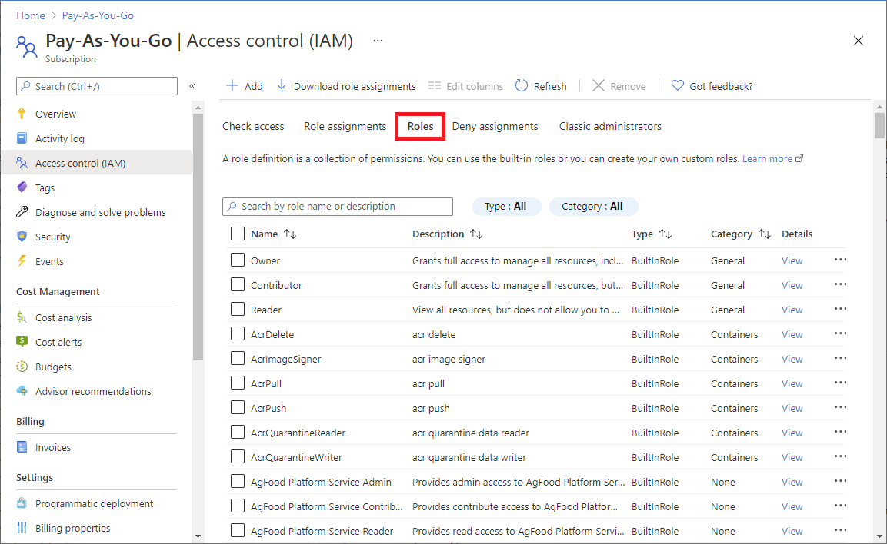Open Advisor recommendations
Screen dimensions: 887x544
[x=92, y=390]
